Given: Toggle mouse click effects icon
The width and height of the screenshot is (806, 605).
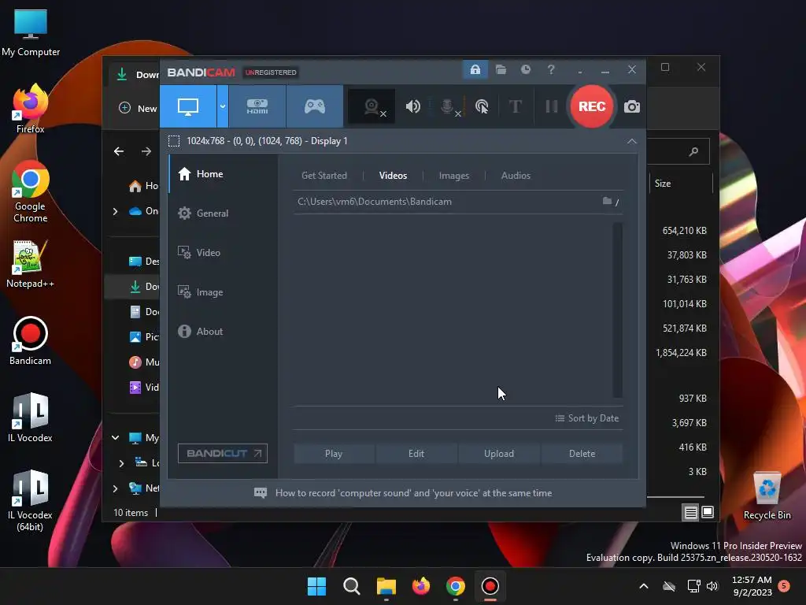Looking at the screenshot, I should (x=482, y=106).
